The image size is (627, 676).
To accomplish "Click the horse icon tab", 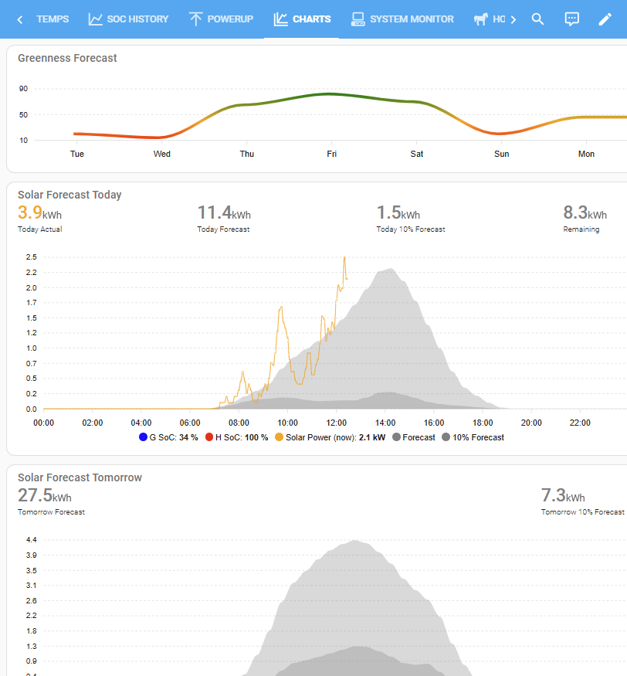I will coord(480,19).
